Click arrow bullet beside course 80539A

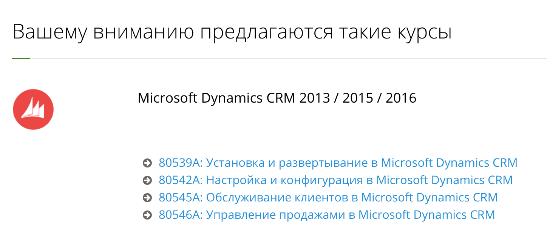[147, 163]
